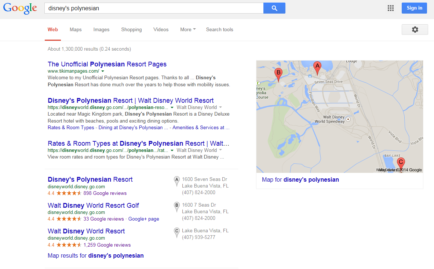Click the phone number (407) 939-5277
This screenshot has height=269, width=434.
198,237
